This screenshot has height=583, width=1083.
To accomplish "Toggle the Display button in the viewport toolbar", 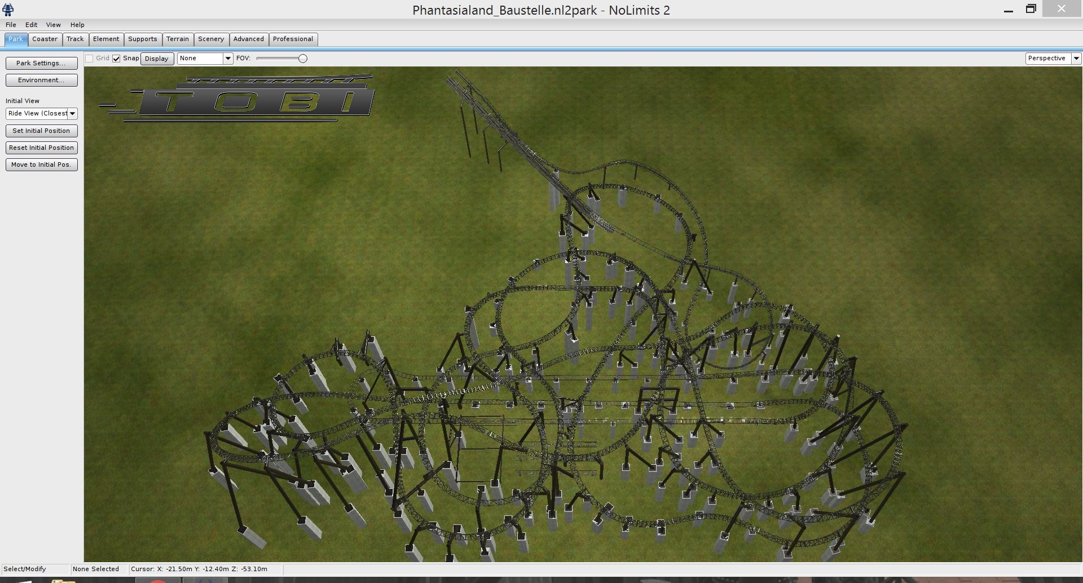I will coord(156,59).
